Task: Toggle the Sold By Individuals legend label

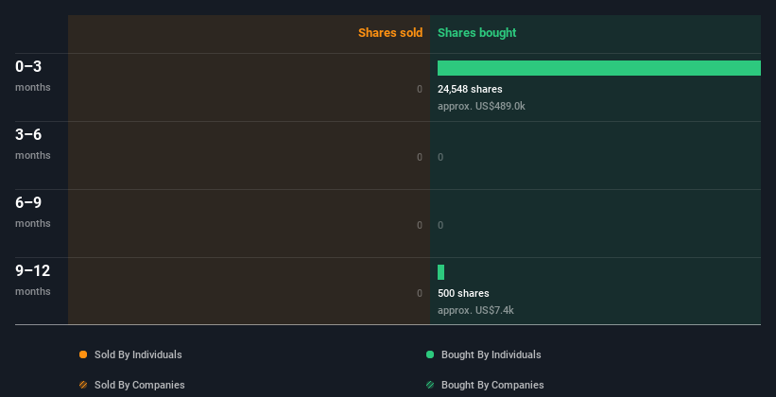Action: pyautogui.click(x=138, y=354)
